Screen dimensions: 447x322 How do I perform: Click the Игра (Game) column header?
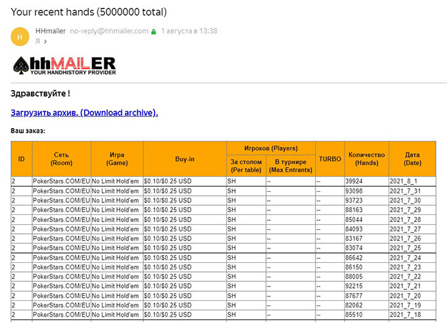(x=117, y=159)
